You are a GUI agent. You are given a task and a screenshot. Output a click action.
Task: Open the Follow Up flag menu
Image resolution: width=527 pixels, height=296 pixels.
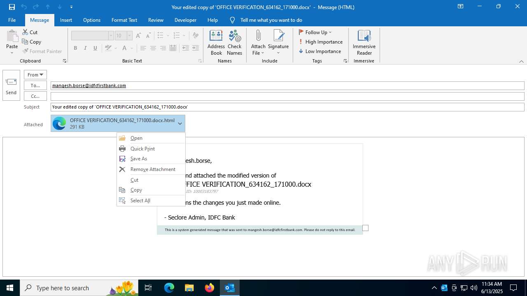[315, 32]
